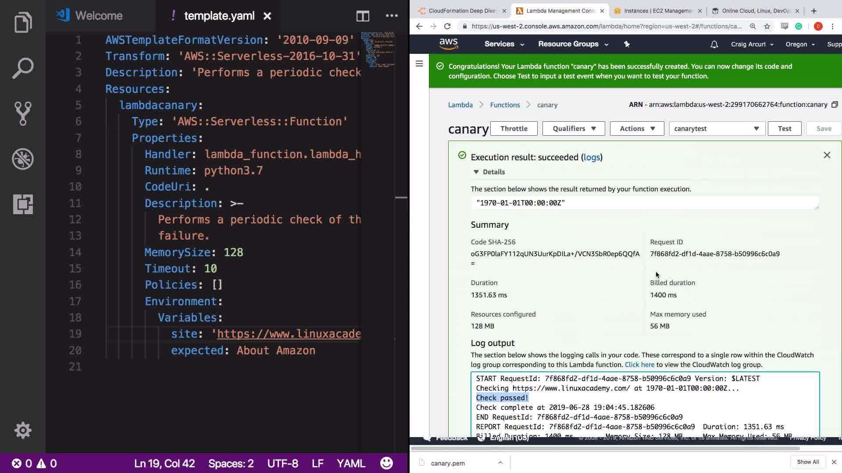Open the logs link in the execution result

[x=592, y=157]
